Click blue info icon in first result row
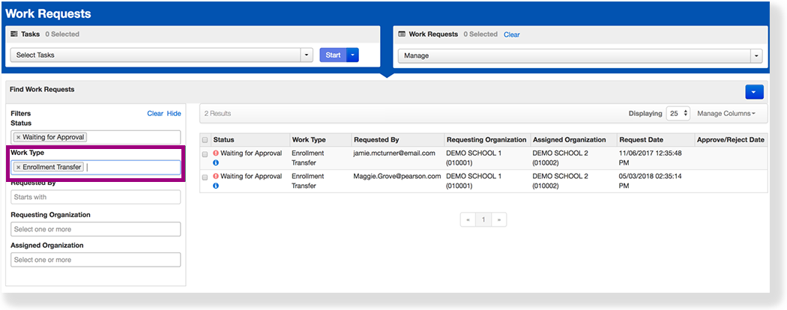This screenshot has height=310, width=787. [x=216, y=162]
